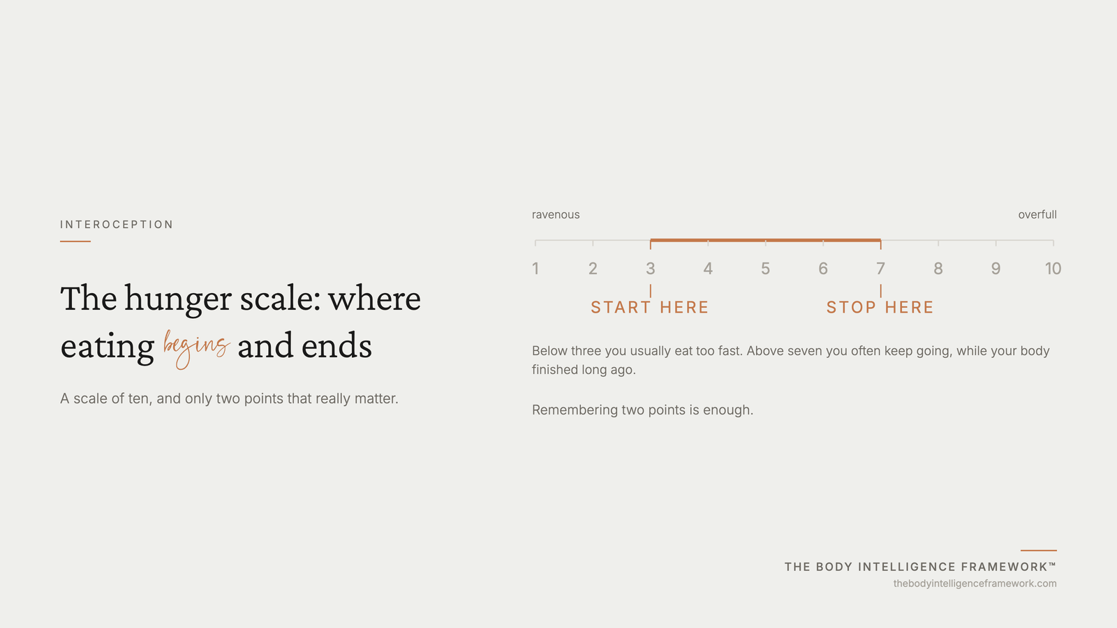
Task: Click the script word 'begins' in title
Action: 196,347
